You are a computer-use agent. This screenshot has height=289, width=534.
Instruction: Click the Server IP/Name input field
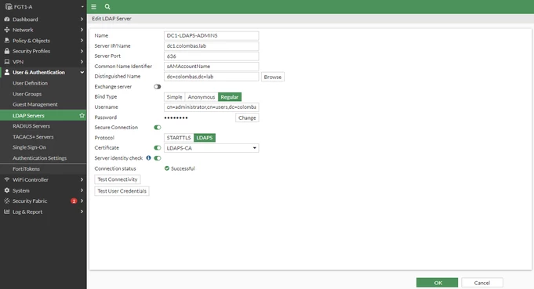point(211,46)
